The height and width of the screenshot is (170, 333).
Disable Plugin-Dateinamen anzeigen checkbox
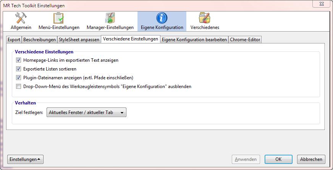click(18, 78)
